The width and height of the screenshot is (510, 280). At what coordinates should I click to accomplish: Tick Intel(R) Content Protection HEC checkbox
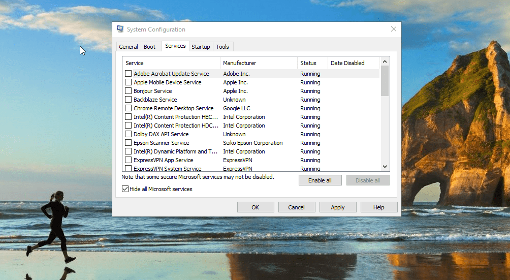tap(129, 117)
